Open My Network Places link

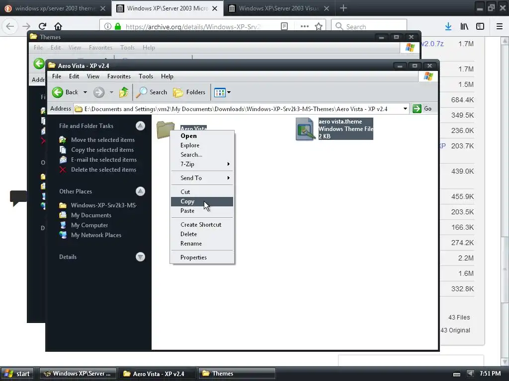(x=96, y=235)
